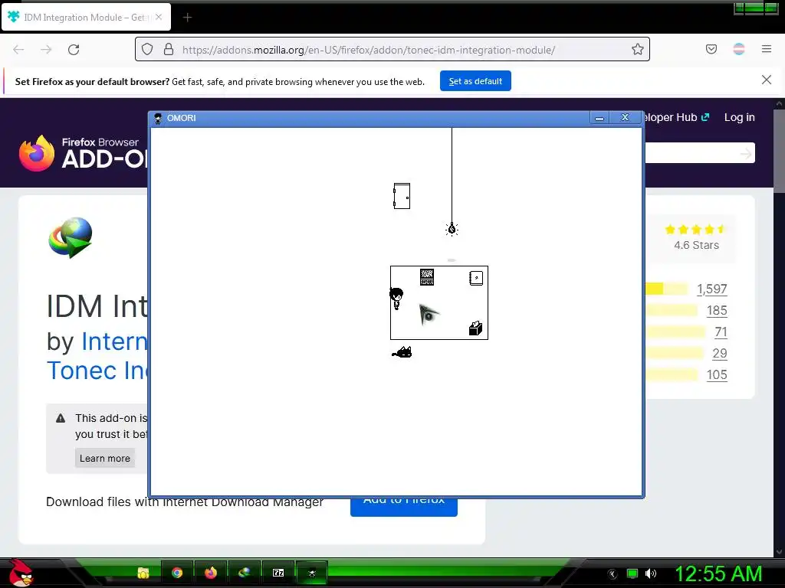Select the IDM Integration Module tab

point(86,17)
